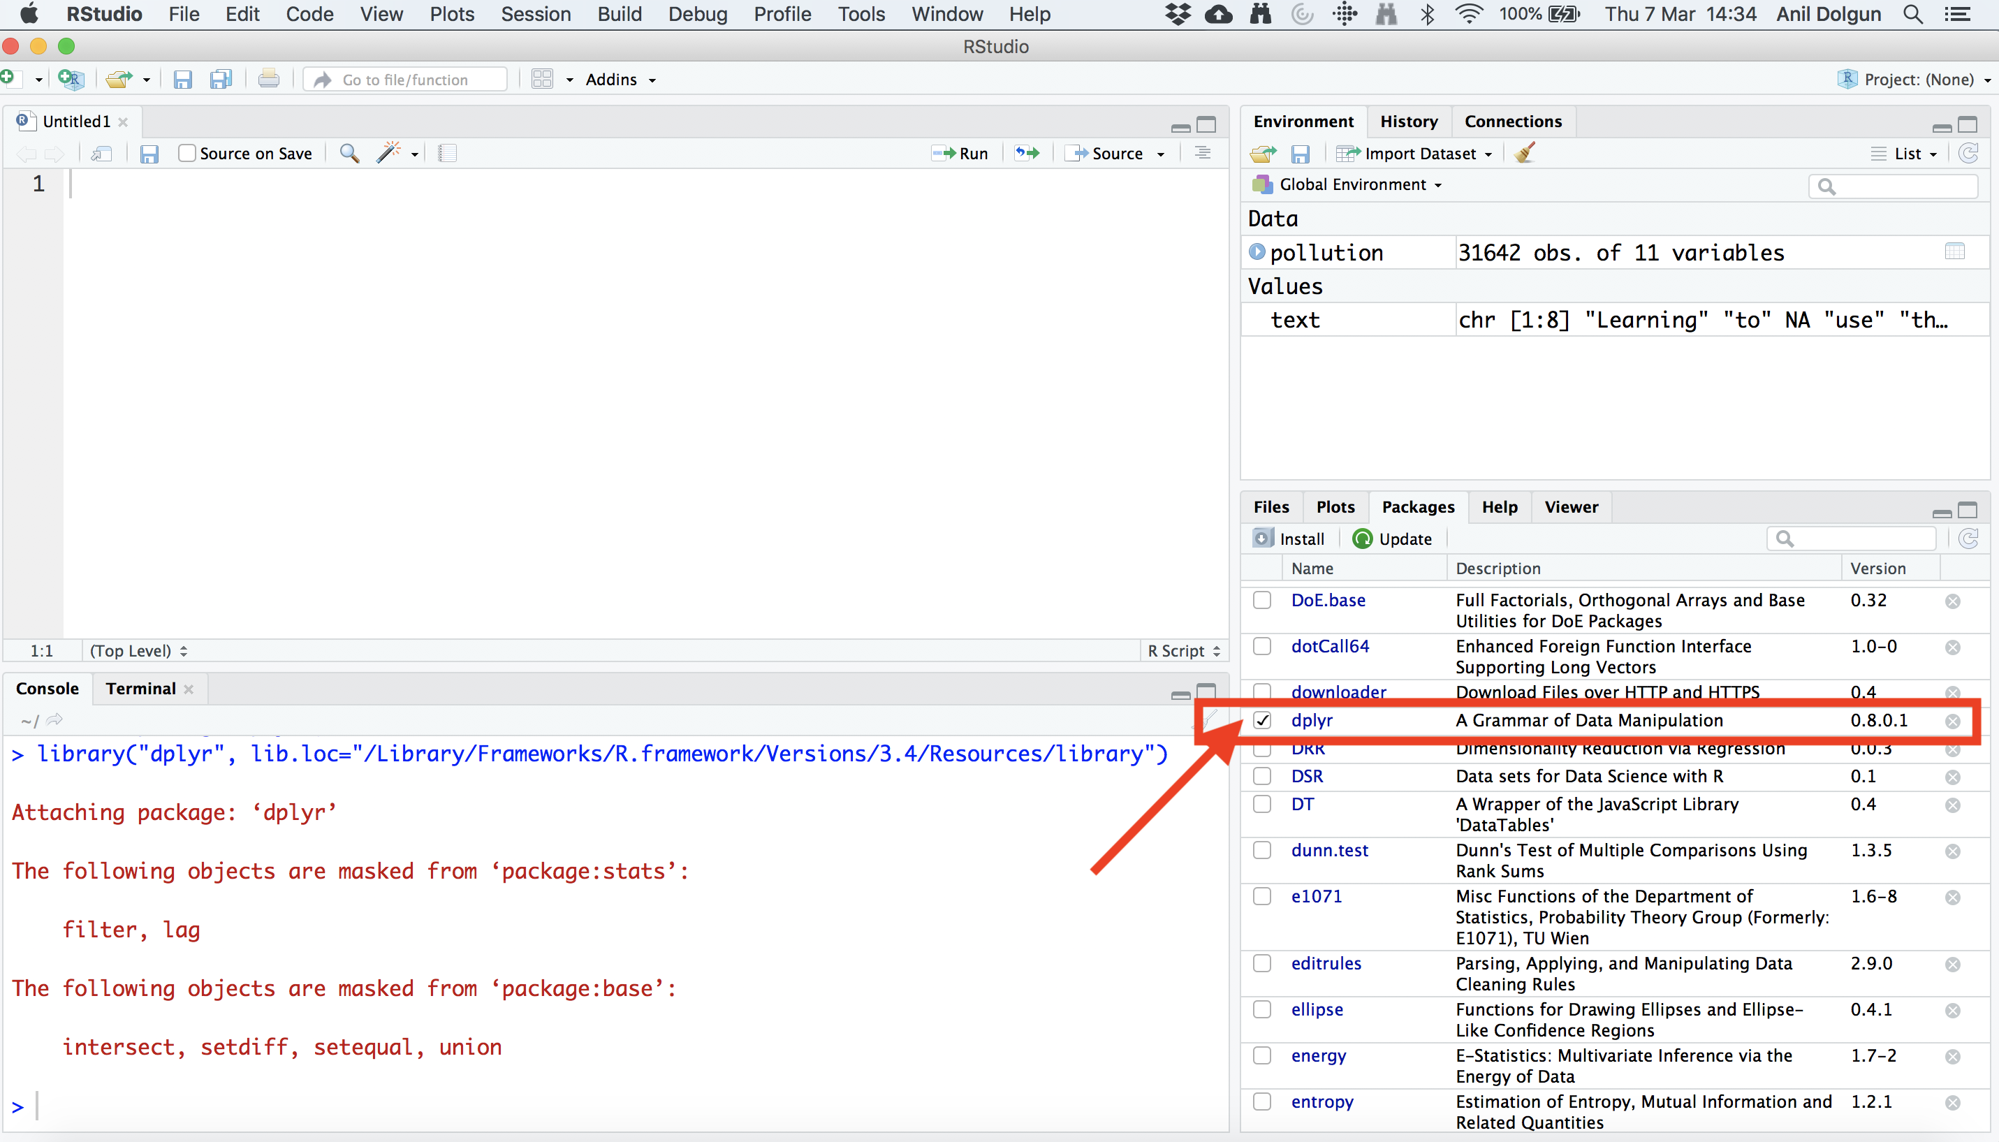This screenshot has width=1999, height=1142.
Task: Click Install packages button
Action: coord(1289,539)
